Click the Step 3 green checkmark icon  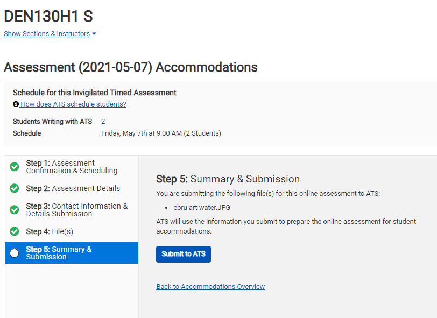pos(14,210)
